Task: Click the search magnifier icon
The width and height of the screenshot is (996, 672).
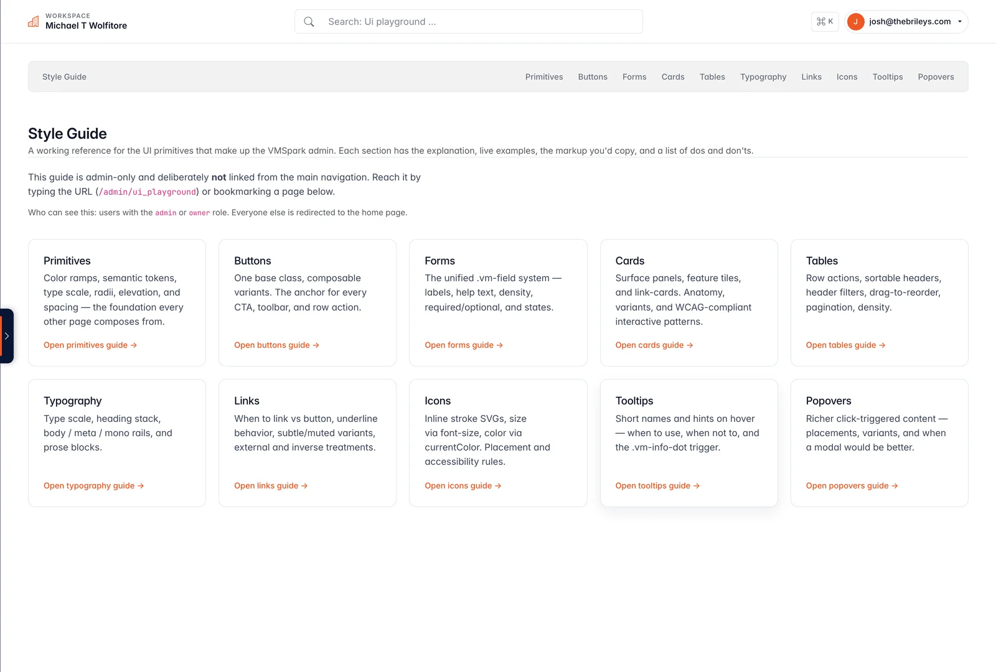Action: (x=309, y=22)
